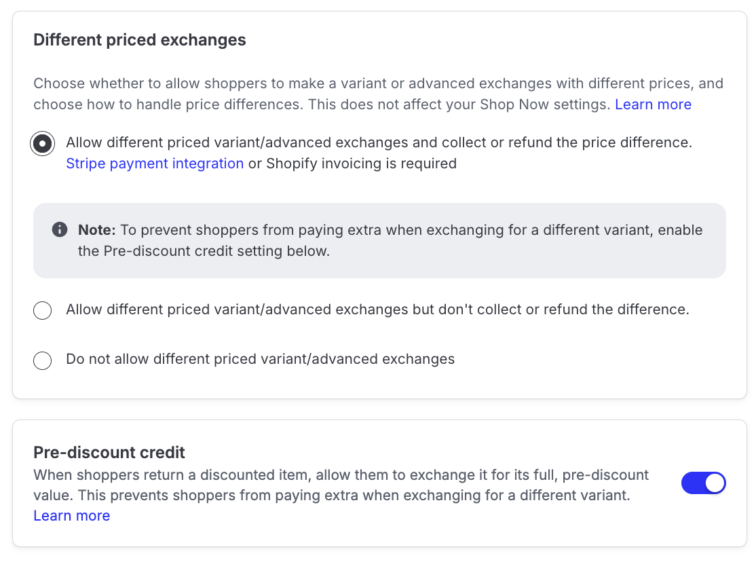
Task: Select the don't collect or refund radio button
Action: [43, 311]
